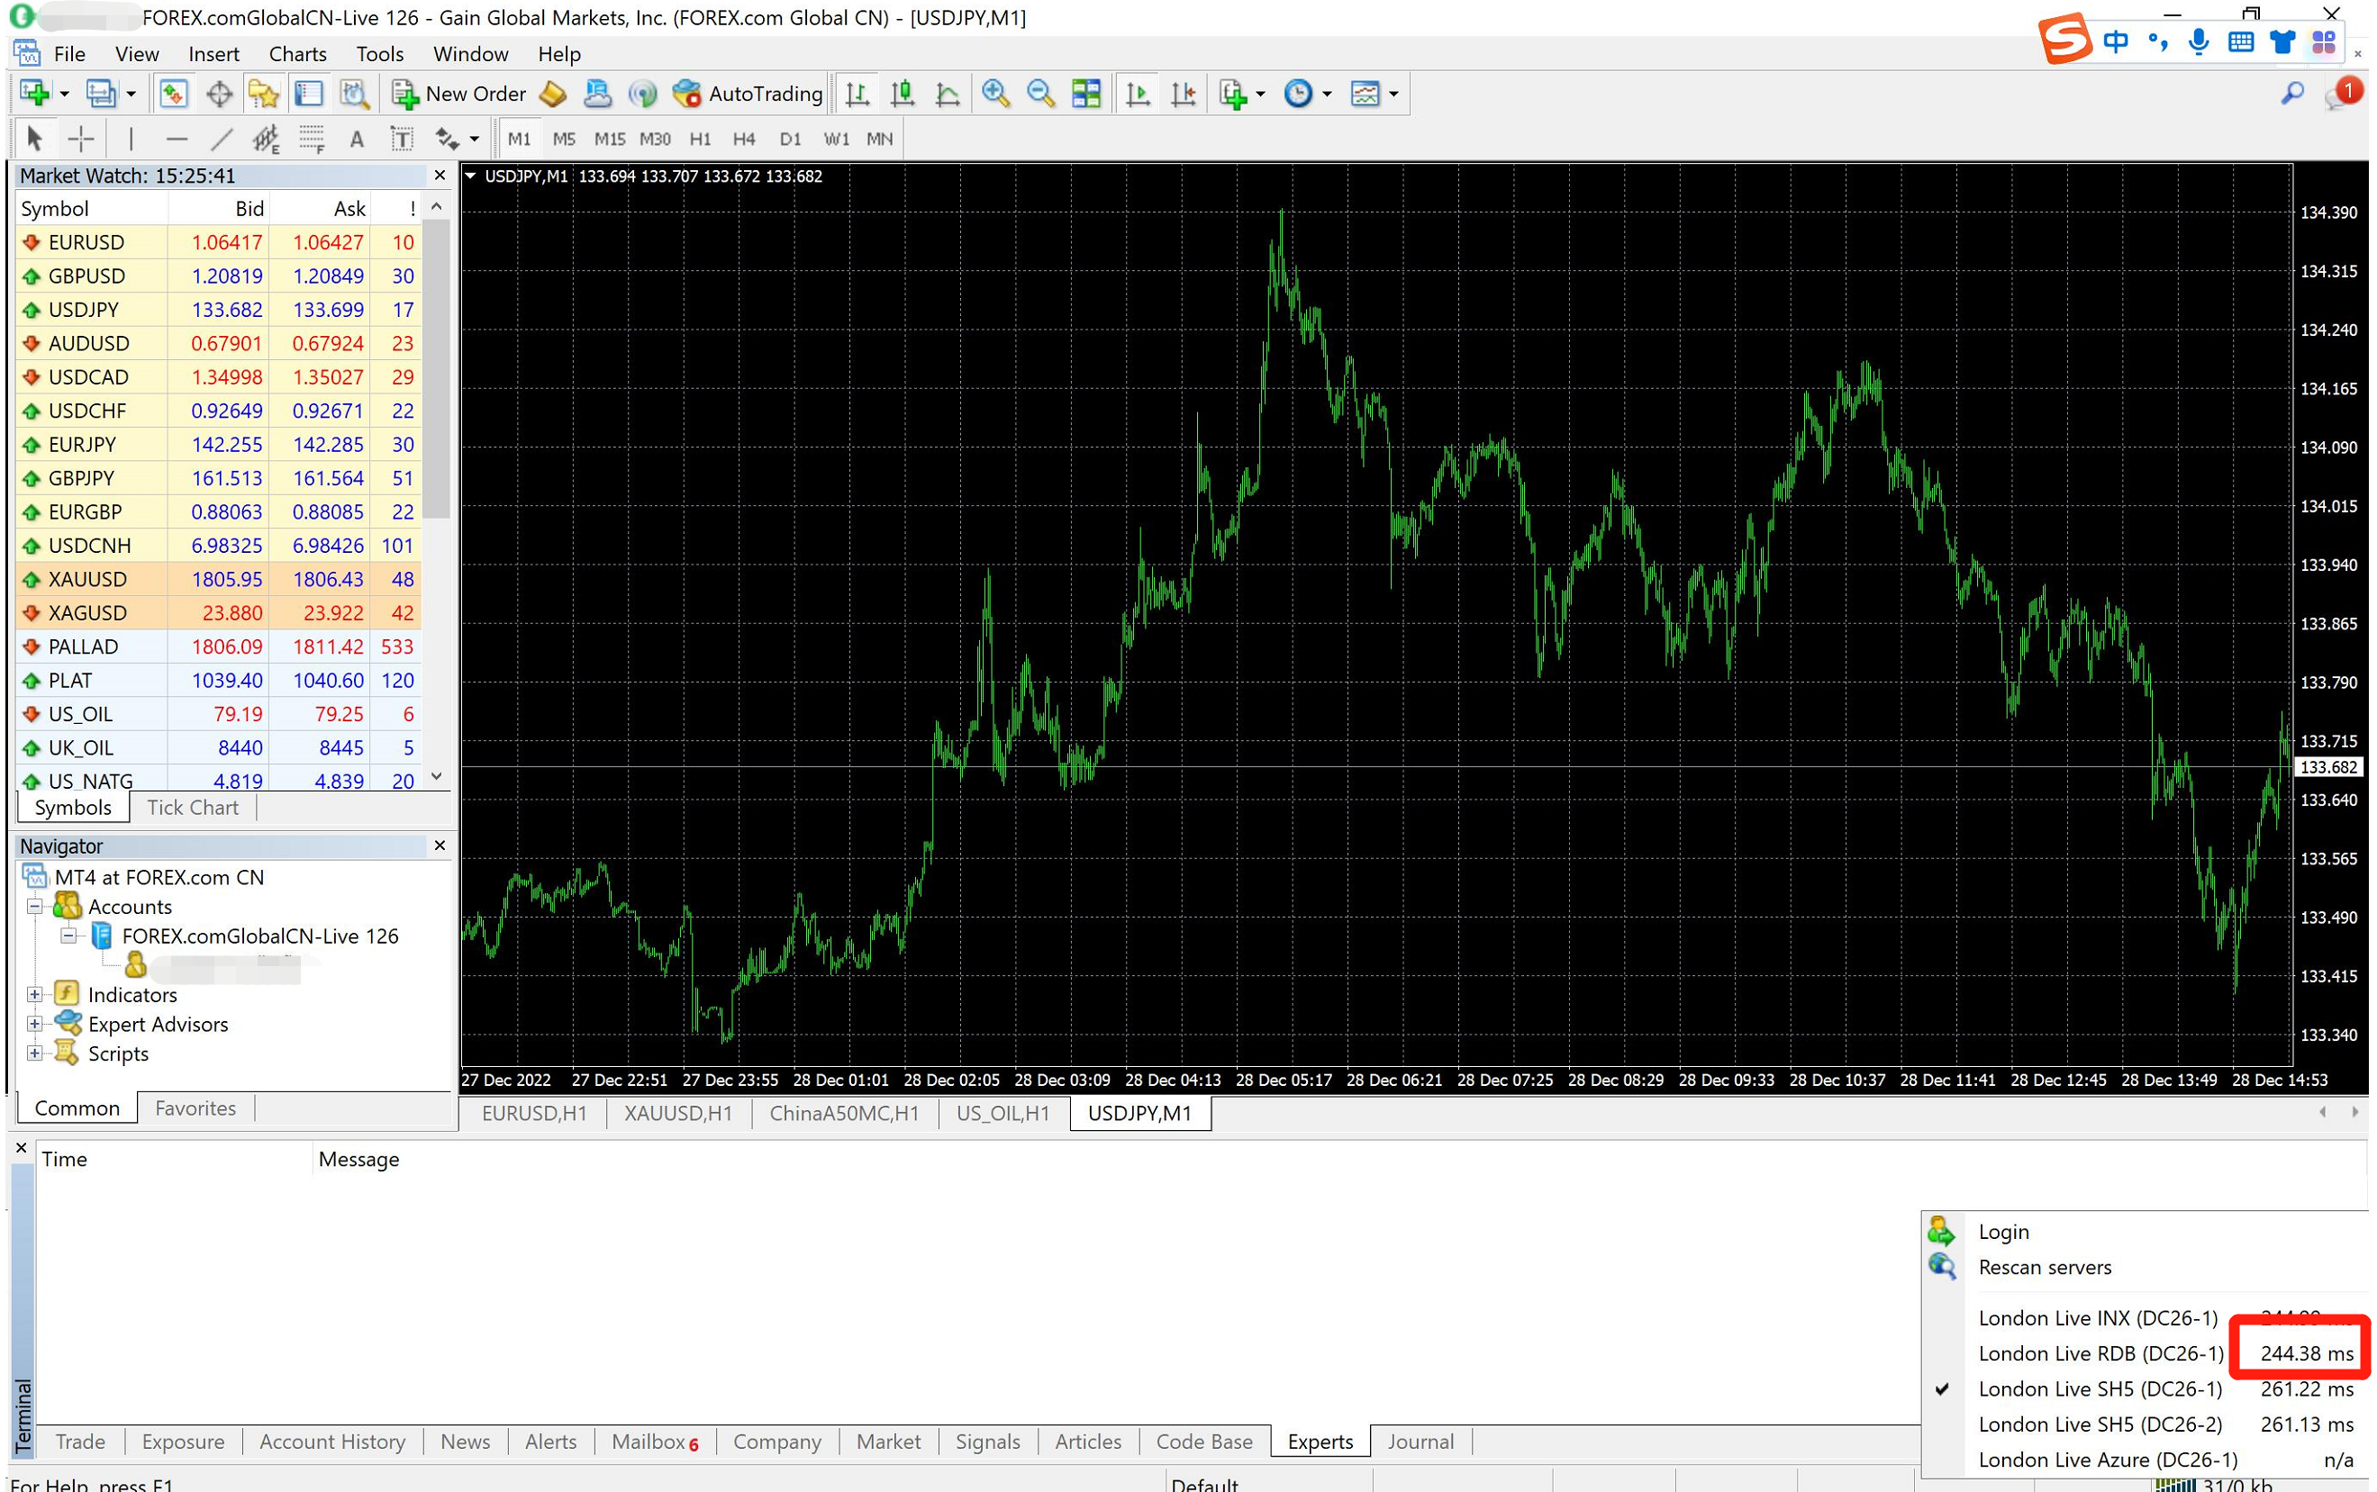This screenshot has width=2377, height=1492.
Task: Switch to bar chart mode
Action: 857,94
